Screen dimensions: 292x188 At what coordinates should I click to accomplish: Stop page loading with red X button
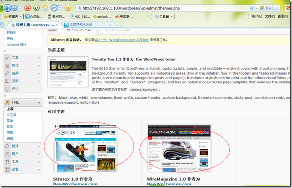click(28, 8)
